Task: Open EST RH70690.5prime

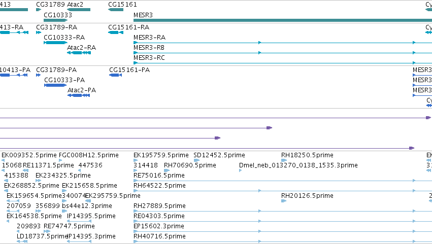Action: pos(190,165)
